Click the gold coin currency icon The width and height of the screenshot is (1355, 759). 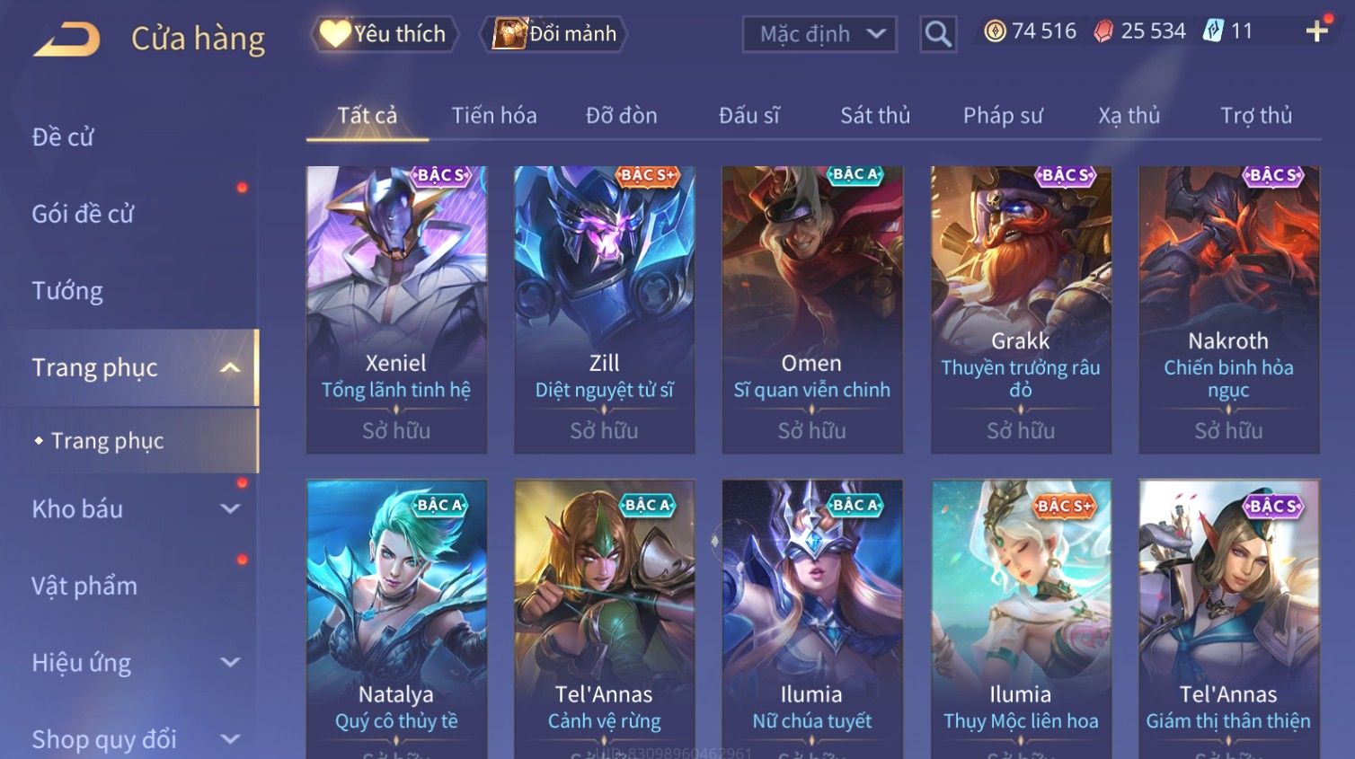(x=995, y=31)
